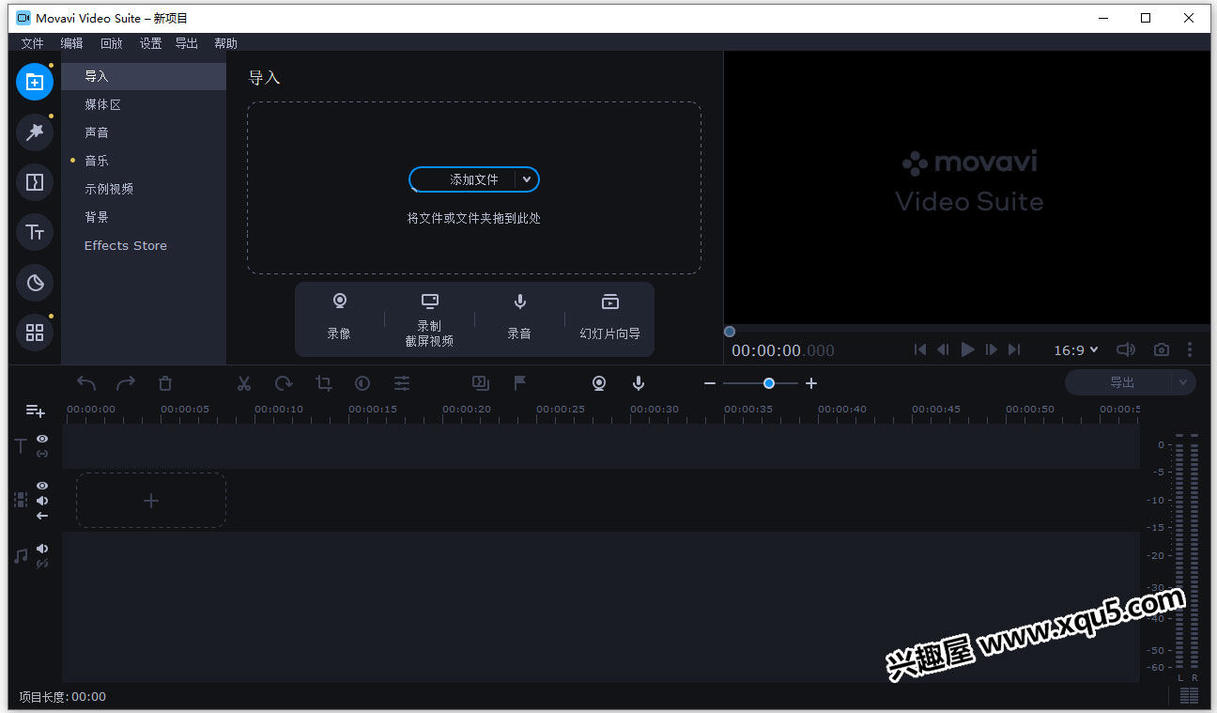Click the Rotate clip icon

(284, 383)
